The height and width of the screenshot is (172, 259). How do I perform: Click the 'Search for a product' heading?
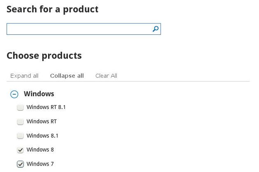click(52, 9)
